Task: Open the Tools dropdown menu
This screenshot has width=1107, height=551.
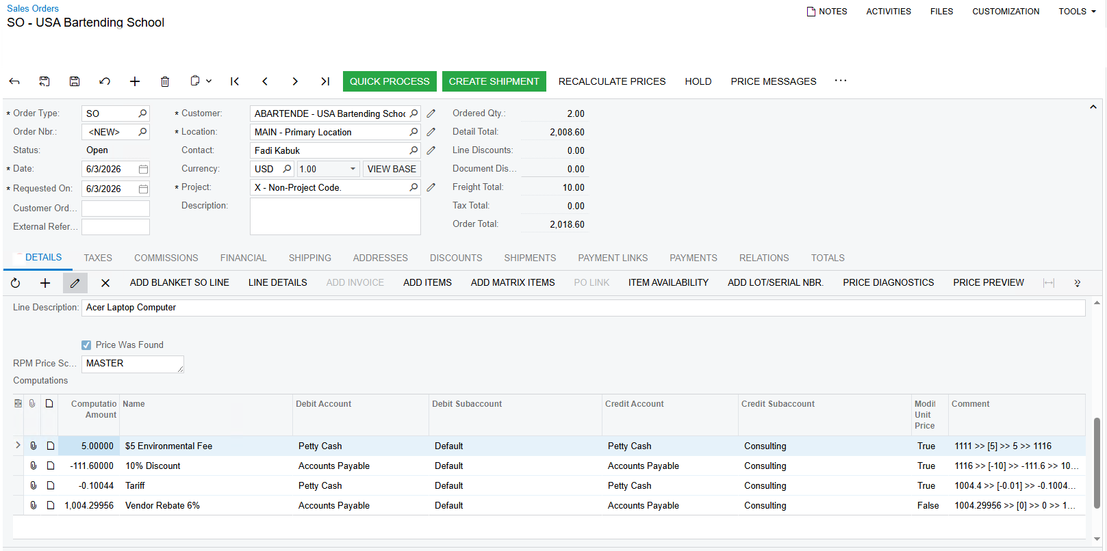Action: click(1077, 12)
